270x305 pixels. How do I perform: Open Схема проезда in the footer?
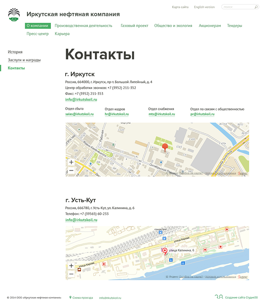[82, 298]
